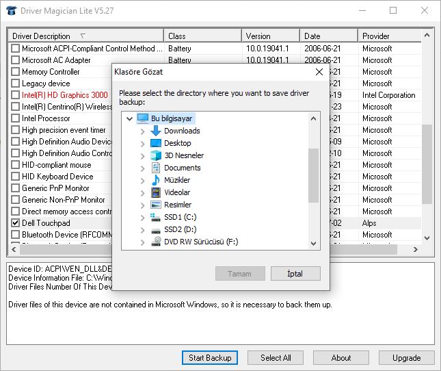Expand the Downloads folder node
Viewport: 441px width, 371px height.
tap(143, 131)
